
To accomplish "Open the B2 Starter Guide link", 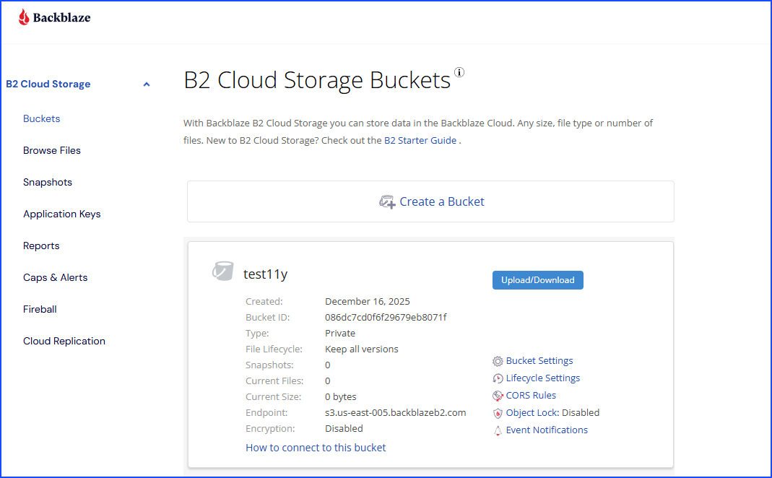I will [x=420, y=141].
